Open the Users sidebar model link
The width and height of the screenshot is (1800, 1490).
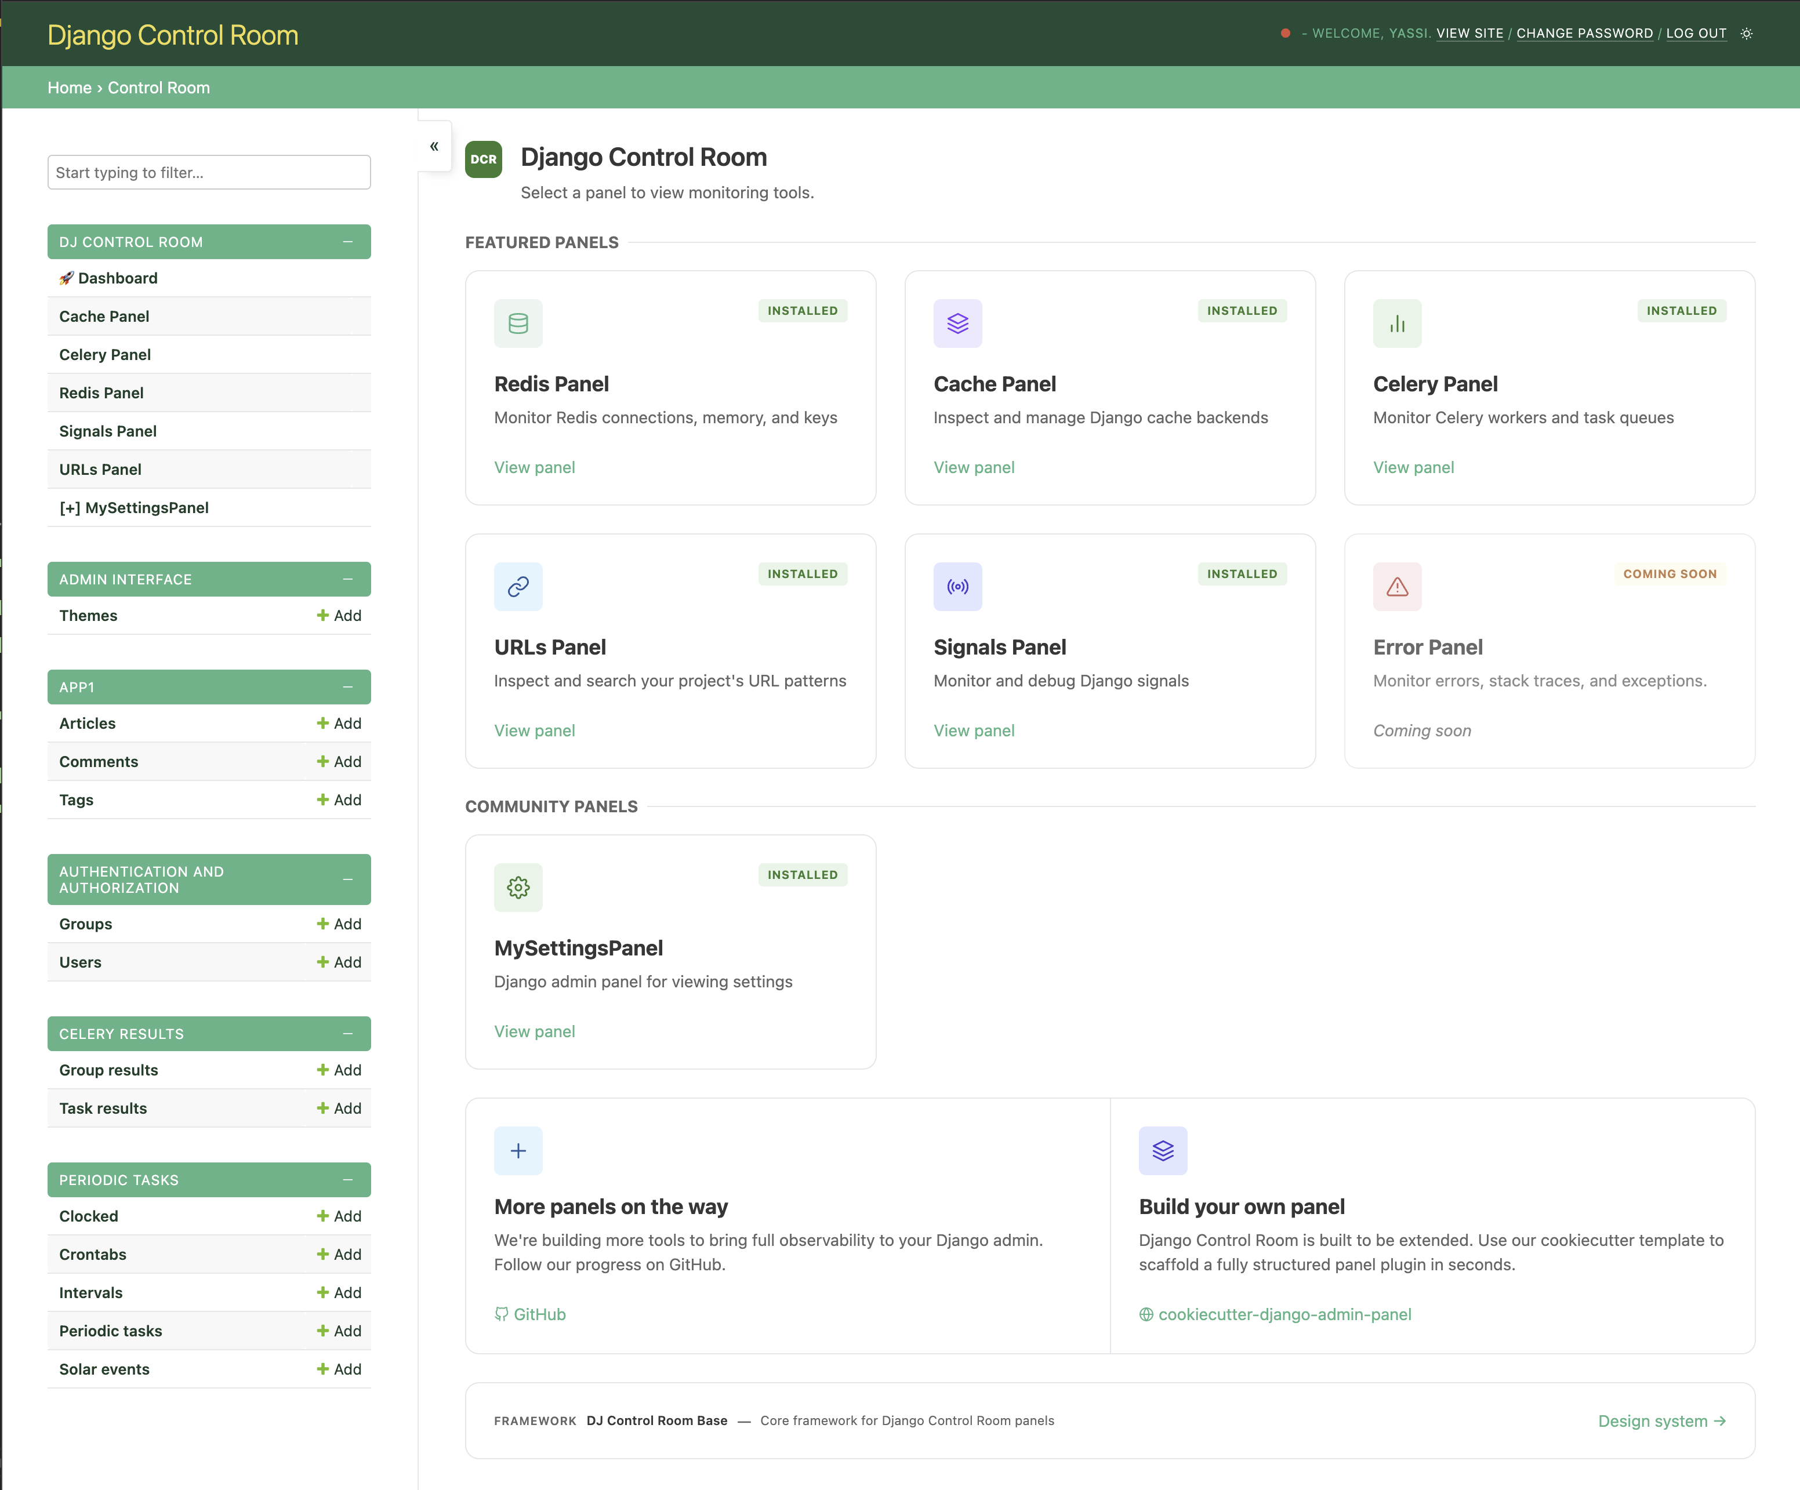point(81,962)
